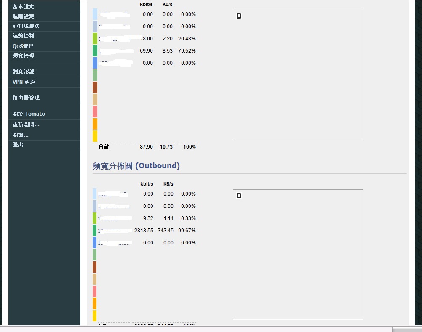
Task: Click the broken plugin icon in upper chart
Action: (239, 16)
